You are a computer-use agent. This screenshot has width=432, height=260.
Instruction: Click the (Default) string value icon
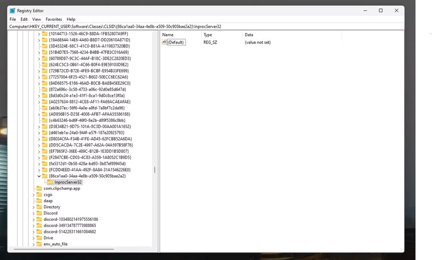point(164,42)
